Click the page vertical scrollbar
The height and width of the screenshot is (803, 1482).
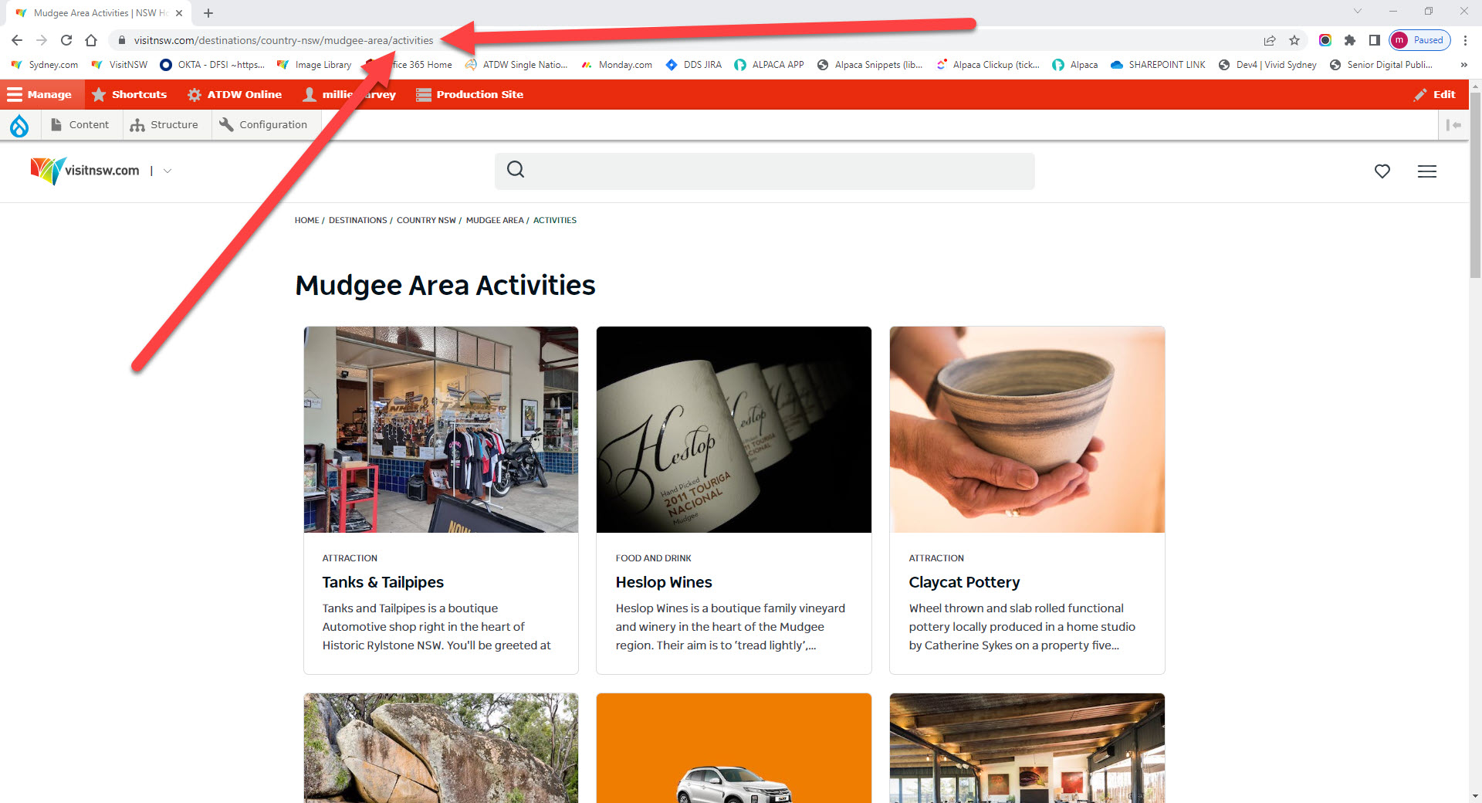pos(1475,185)
